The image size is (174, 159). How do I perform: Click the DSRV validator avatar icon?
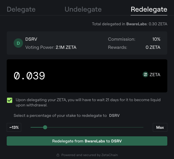coord(18,43)
